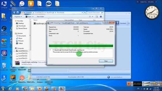Refresh the Explorer address bar
The width and height of the screenshot is (162, 91).
[x=85, y=13]
